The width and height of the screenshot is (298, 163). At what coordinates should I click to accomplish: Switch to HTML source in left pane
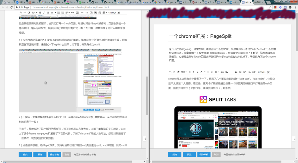coord(112,13)
